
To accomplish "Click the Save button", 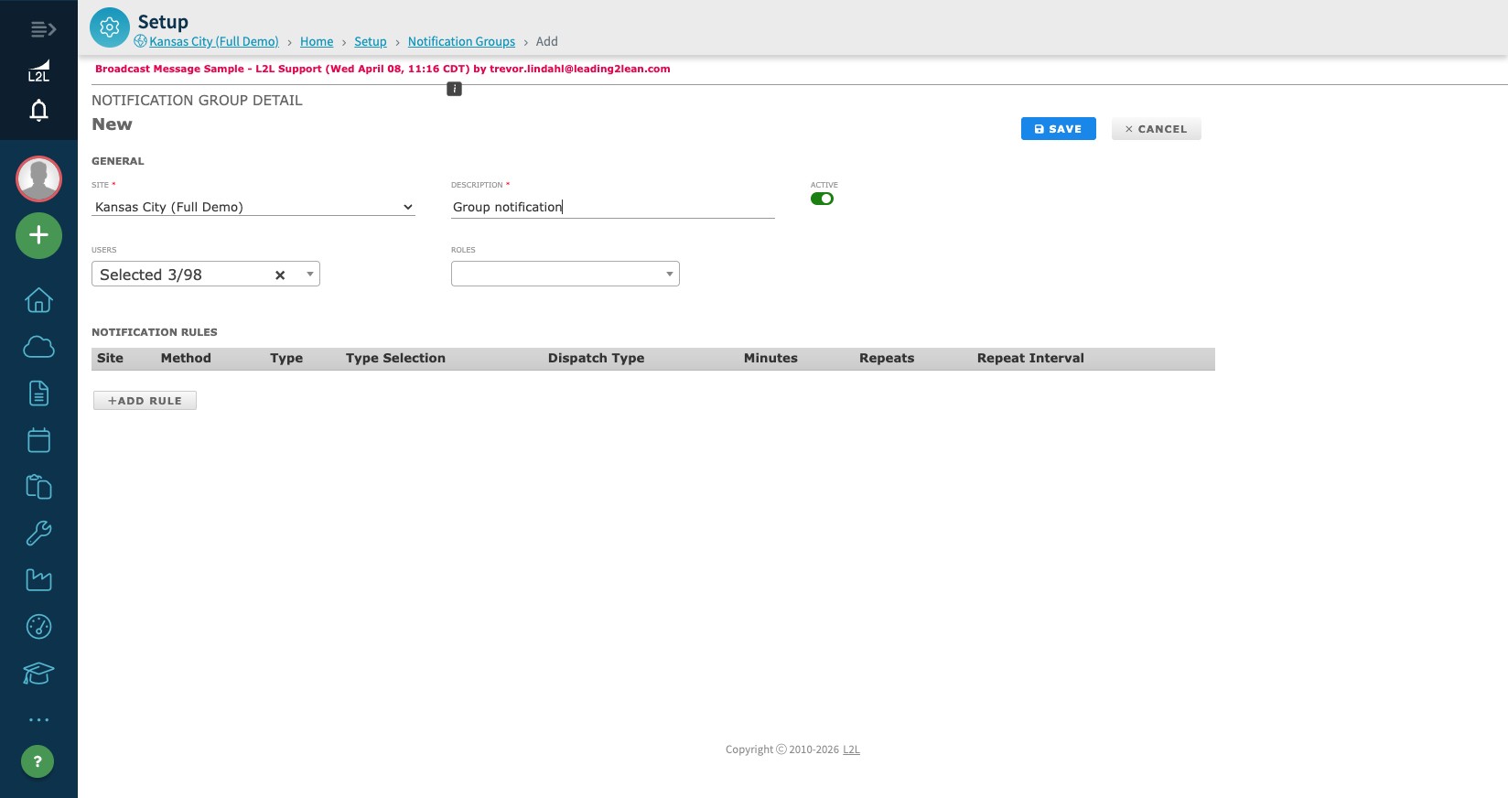I will point(1059,129).
